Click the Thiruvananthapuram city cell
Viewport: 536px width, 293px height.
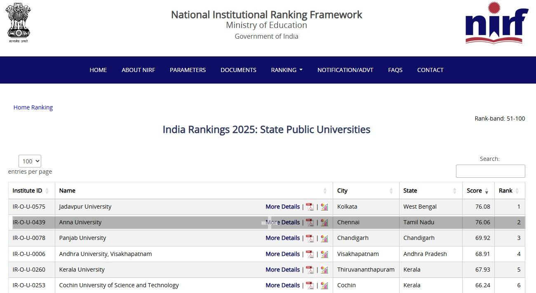(x=366, y=270)
